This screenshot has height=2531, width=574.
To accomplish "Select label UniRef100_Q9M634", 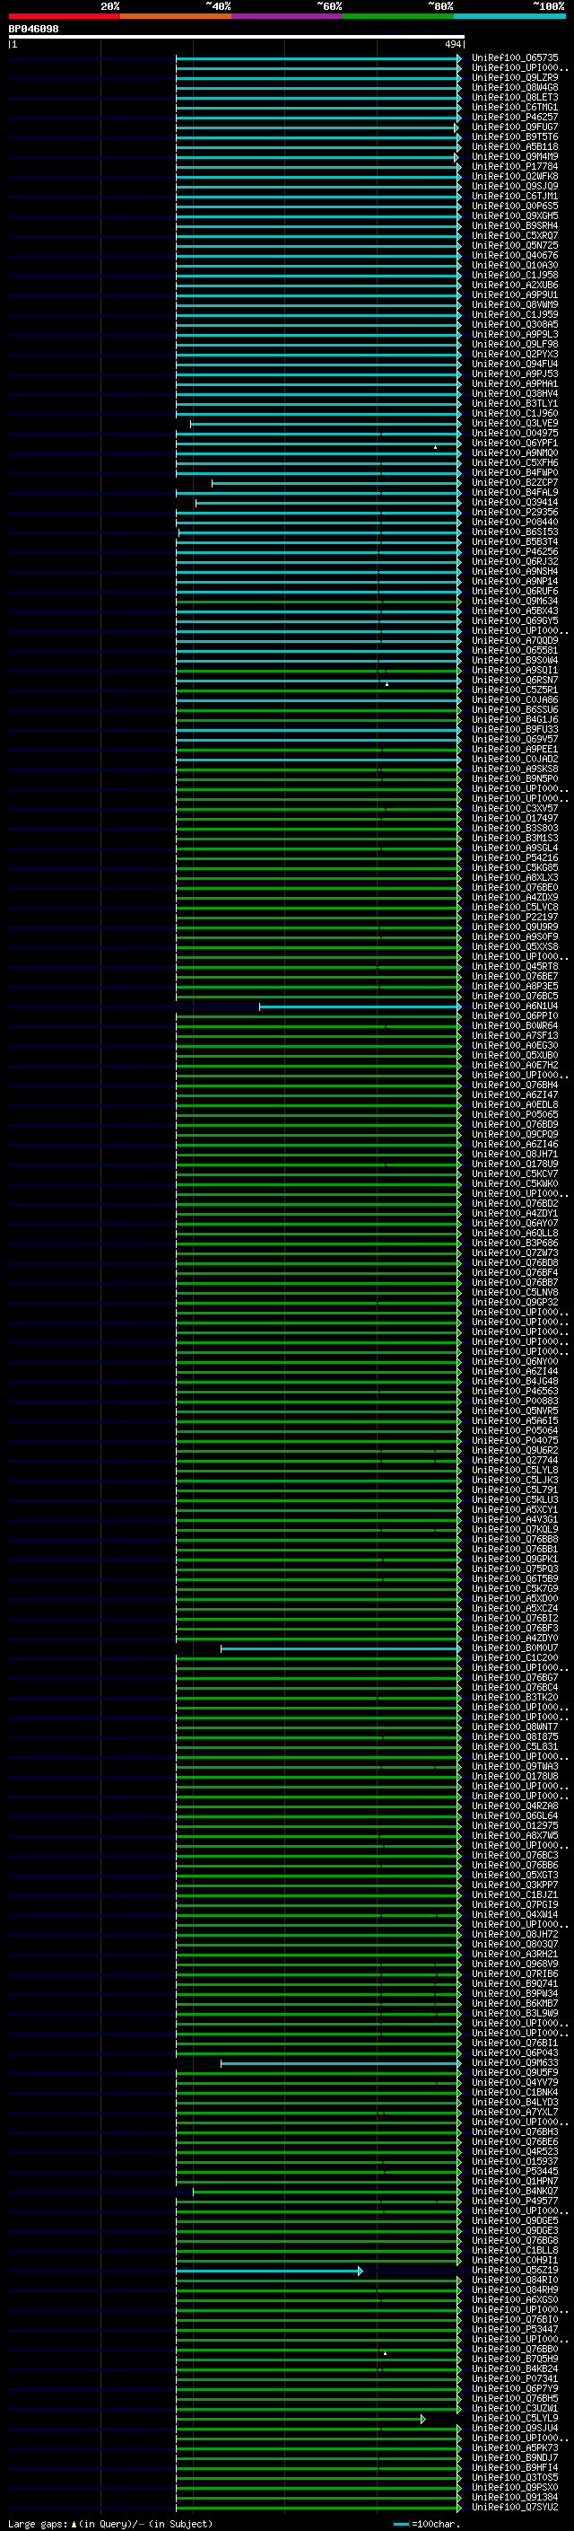I will coord(514,602).
